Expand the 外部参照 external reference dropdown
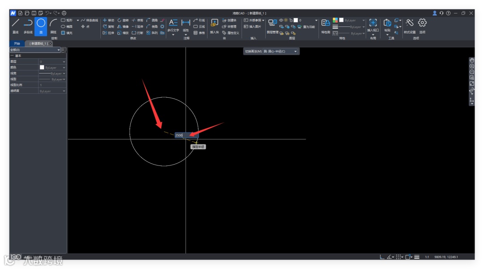Image resolution: width=484 pixels, height=269 pixels. tap(263, 20)
